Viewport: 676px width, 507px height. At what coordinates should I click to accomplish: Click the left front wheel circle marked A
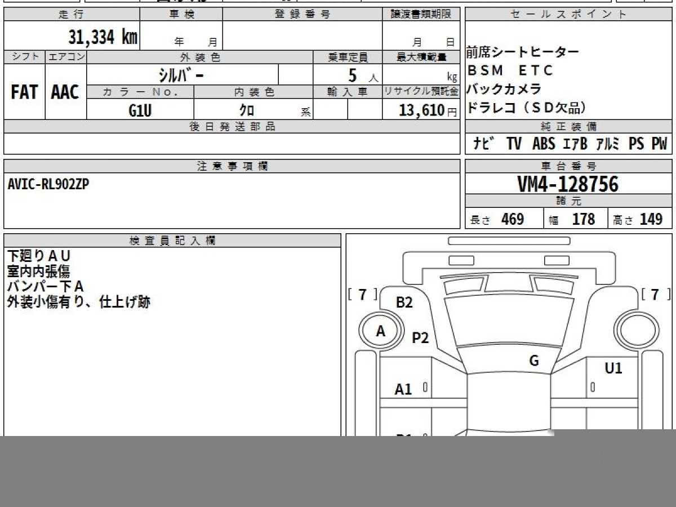point(381,332)
